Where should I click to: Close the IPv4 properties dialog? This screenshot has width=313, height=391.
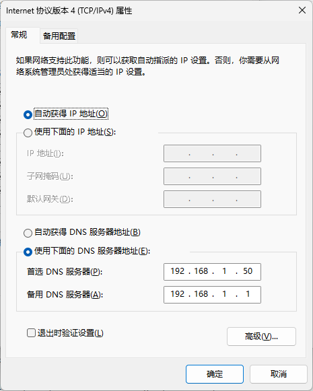click(x=302, y=11)
